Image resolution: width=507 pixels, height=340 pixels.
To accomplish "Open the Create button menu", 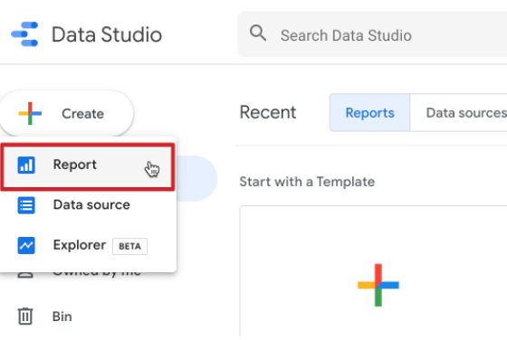I will tap(67, 113).
